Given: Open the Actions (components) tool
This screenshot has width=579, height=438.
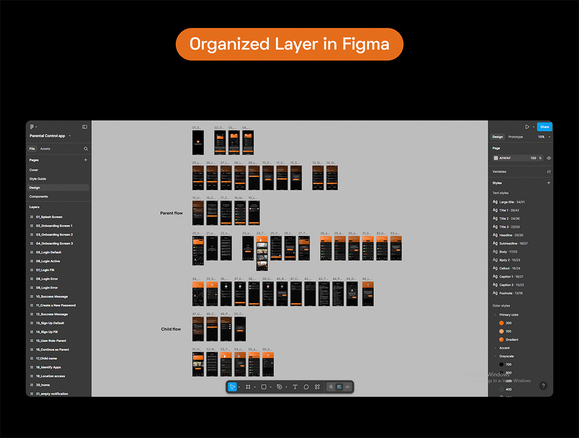Looking at the screenshot, I should coord(317,386).
